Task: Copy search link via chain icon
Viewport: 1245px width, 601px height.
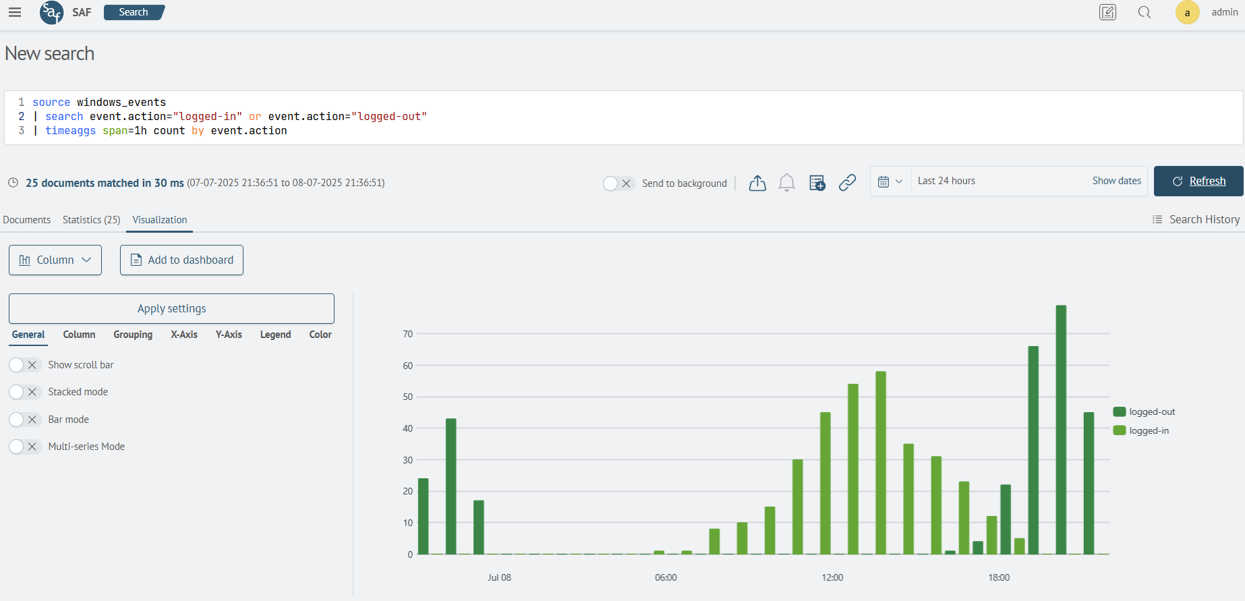Action: click(848, 183)
